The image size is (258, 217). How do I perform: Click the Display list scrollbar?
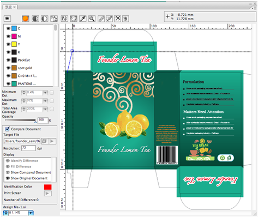[x=53, y=170]
